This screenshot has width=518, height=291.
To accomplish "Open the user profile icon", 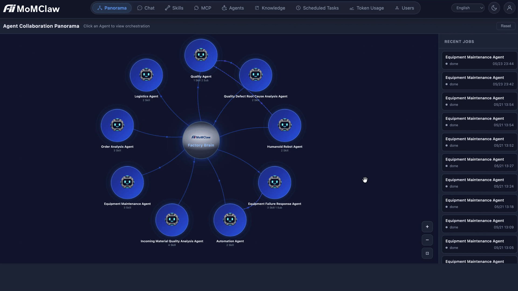I will pos(509,8).
